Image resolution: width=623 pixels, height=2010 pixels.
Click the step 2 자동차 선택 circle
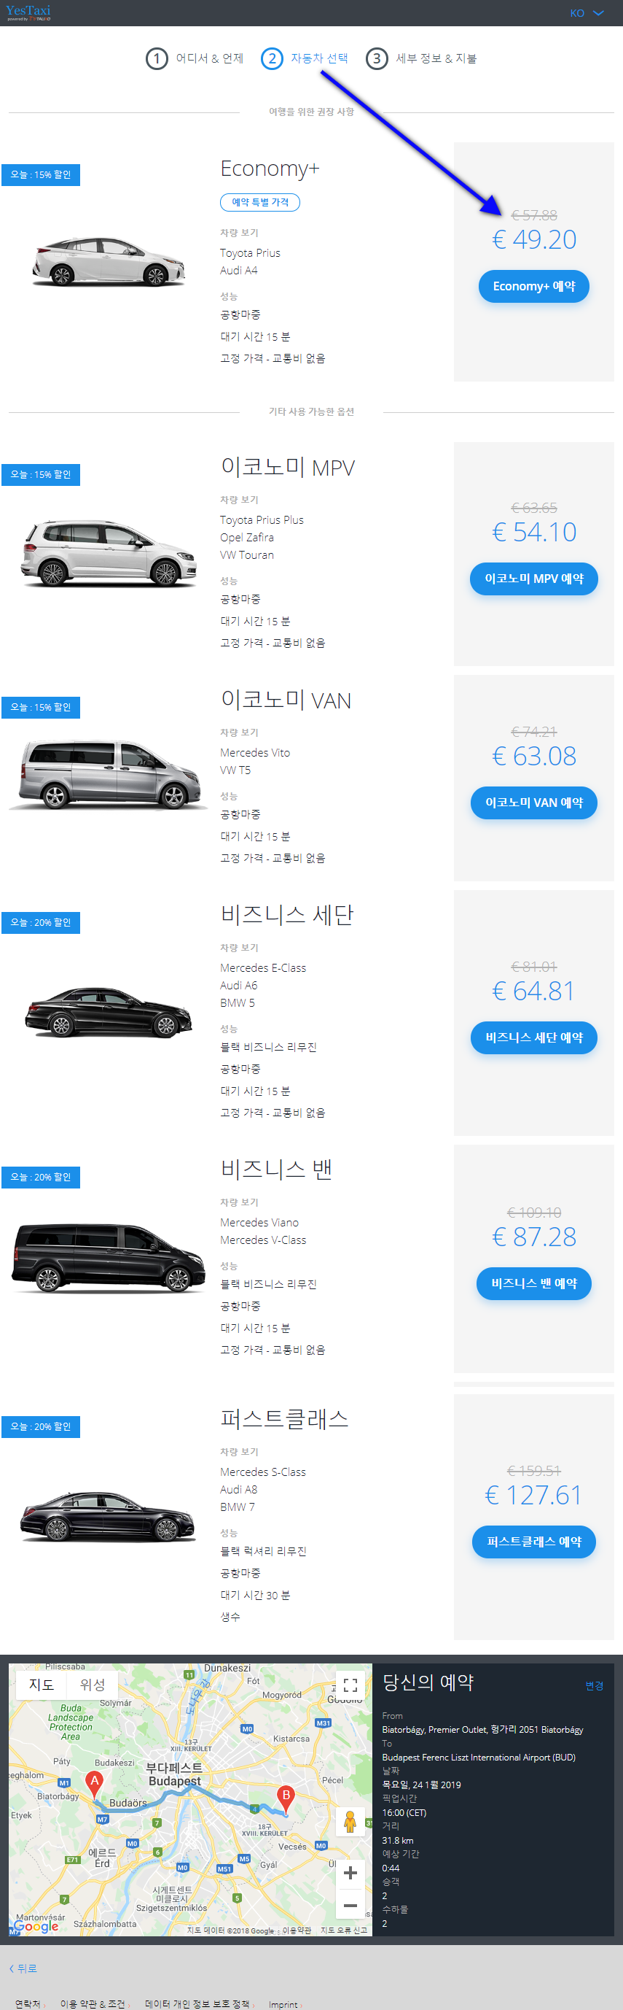[271, 58]
